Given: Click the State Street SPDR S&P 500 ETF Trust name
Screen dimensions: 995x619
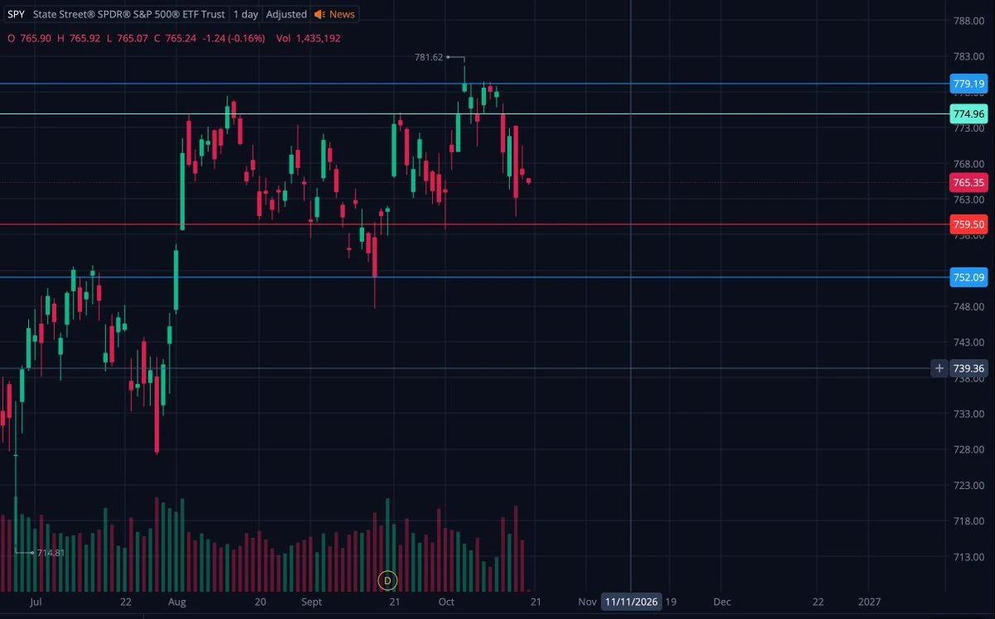Looking at the screenshot, I should pyautogui.click(x=129, y=14).
